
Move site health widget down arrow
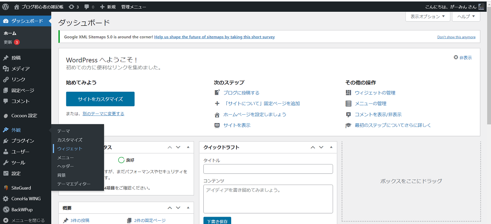[178, 147]
